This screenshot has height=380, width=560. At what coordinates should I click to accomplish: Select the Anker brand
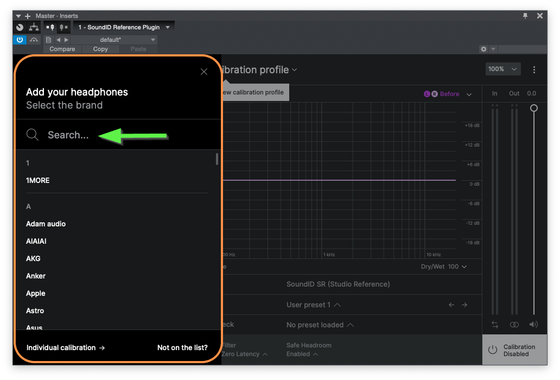(x=36, y=276)
